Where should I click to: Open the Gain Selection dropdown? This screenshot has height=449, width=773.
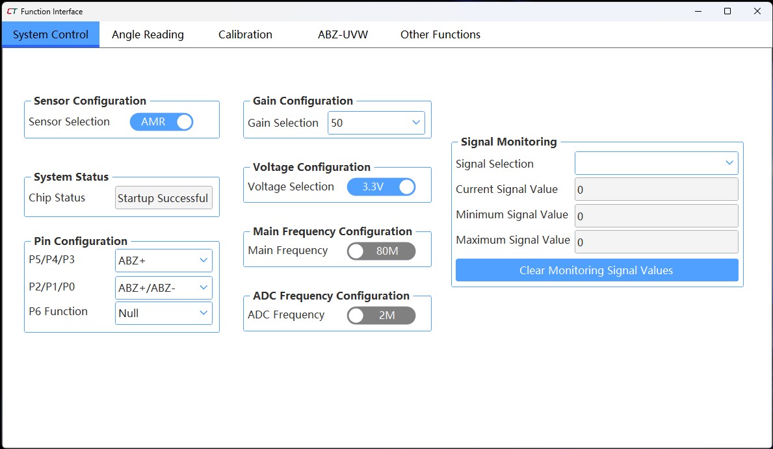tap(376, 123)
